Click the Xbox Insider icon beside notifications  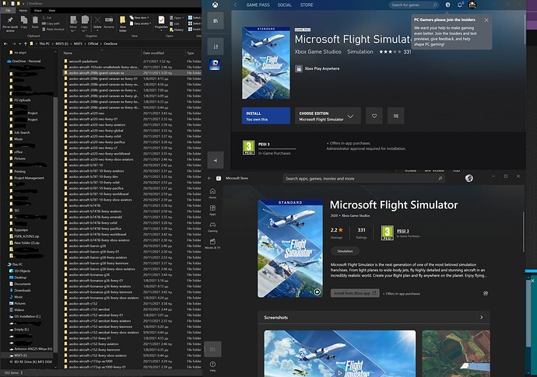tap(447, 5)
